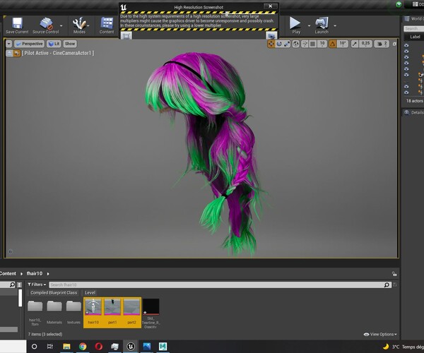This screenshot has height=353, width=424.
Task: Close the High Resolution Screenshot dialog
Action: [x=270, y=6]
